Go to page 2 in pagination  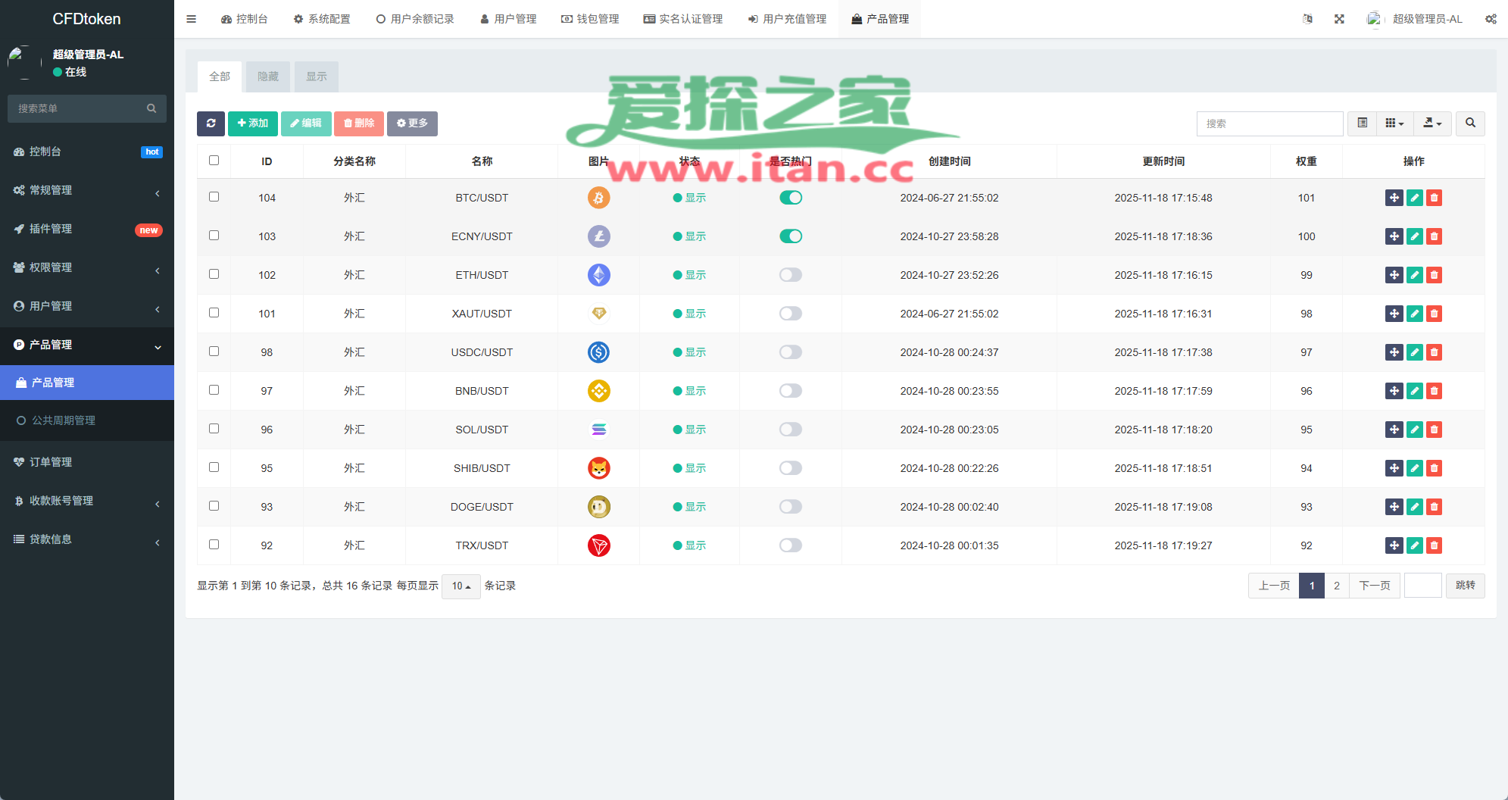point(1337,586)
